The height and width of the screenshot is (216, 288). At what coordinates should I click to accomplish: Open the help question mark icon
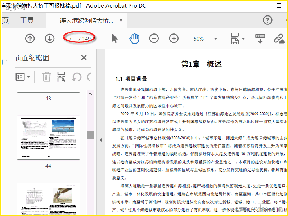click(267, 20)
